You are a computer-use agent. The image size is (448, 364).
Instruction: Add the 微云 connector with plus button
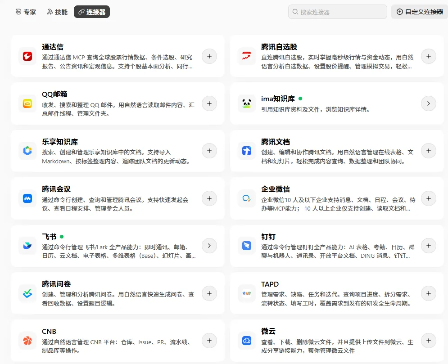click(x=429, y=341)
